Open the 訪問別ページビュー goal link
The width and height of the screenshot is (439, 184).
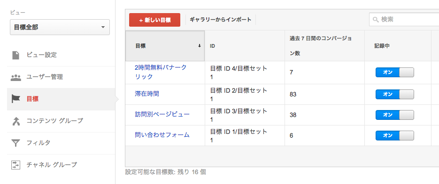[x=162, y=114]
